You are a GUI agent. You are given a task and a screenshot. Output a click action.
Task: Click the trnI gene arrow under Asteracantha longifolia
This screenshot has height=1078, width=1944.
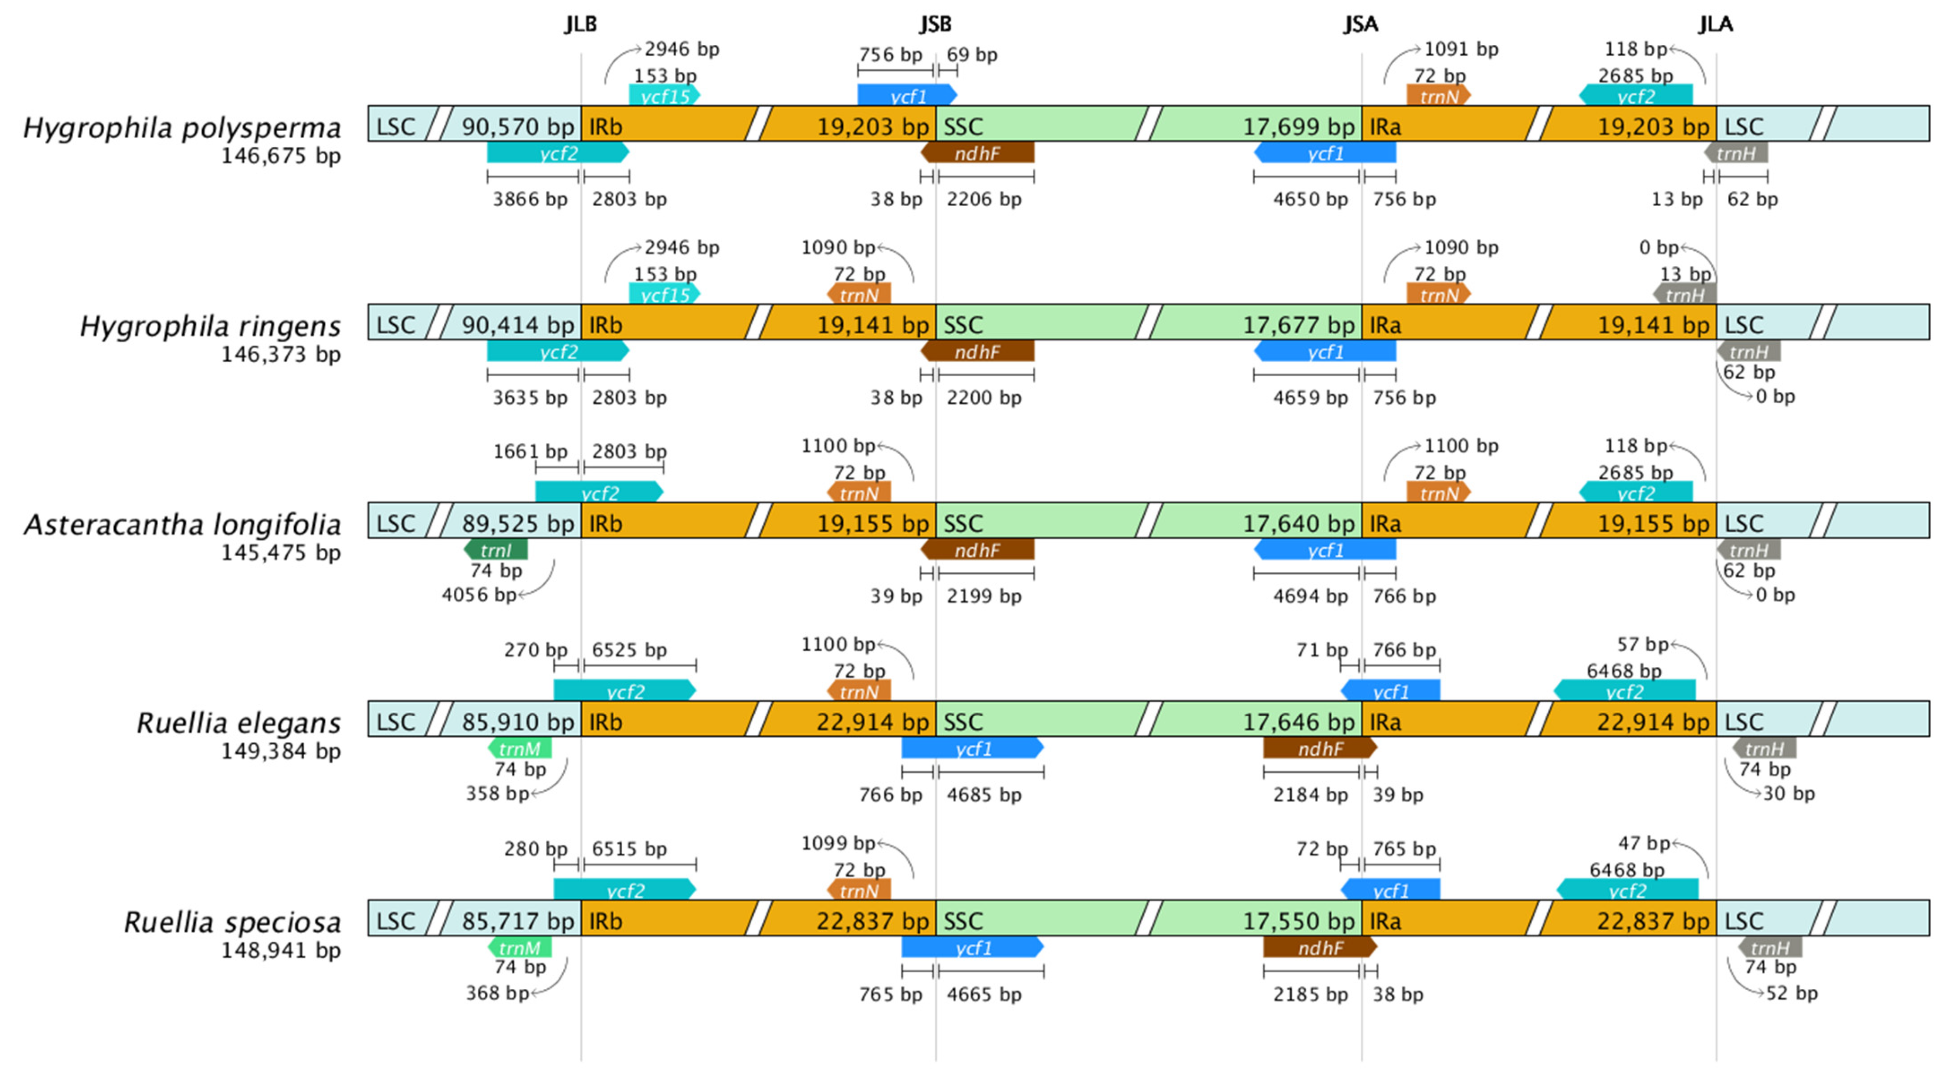tap(496, 550)
